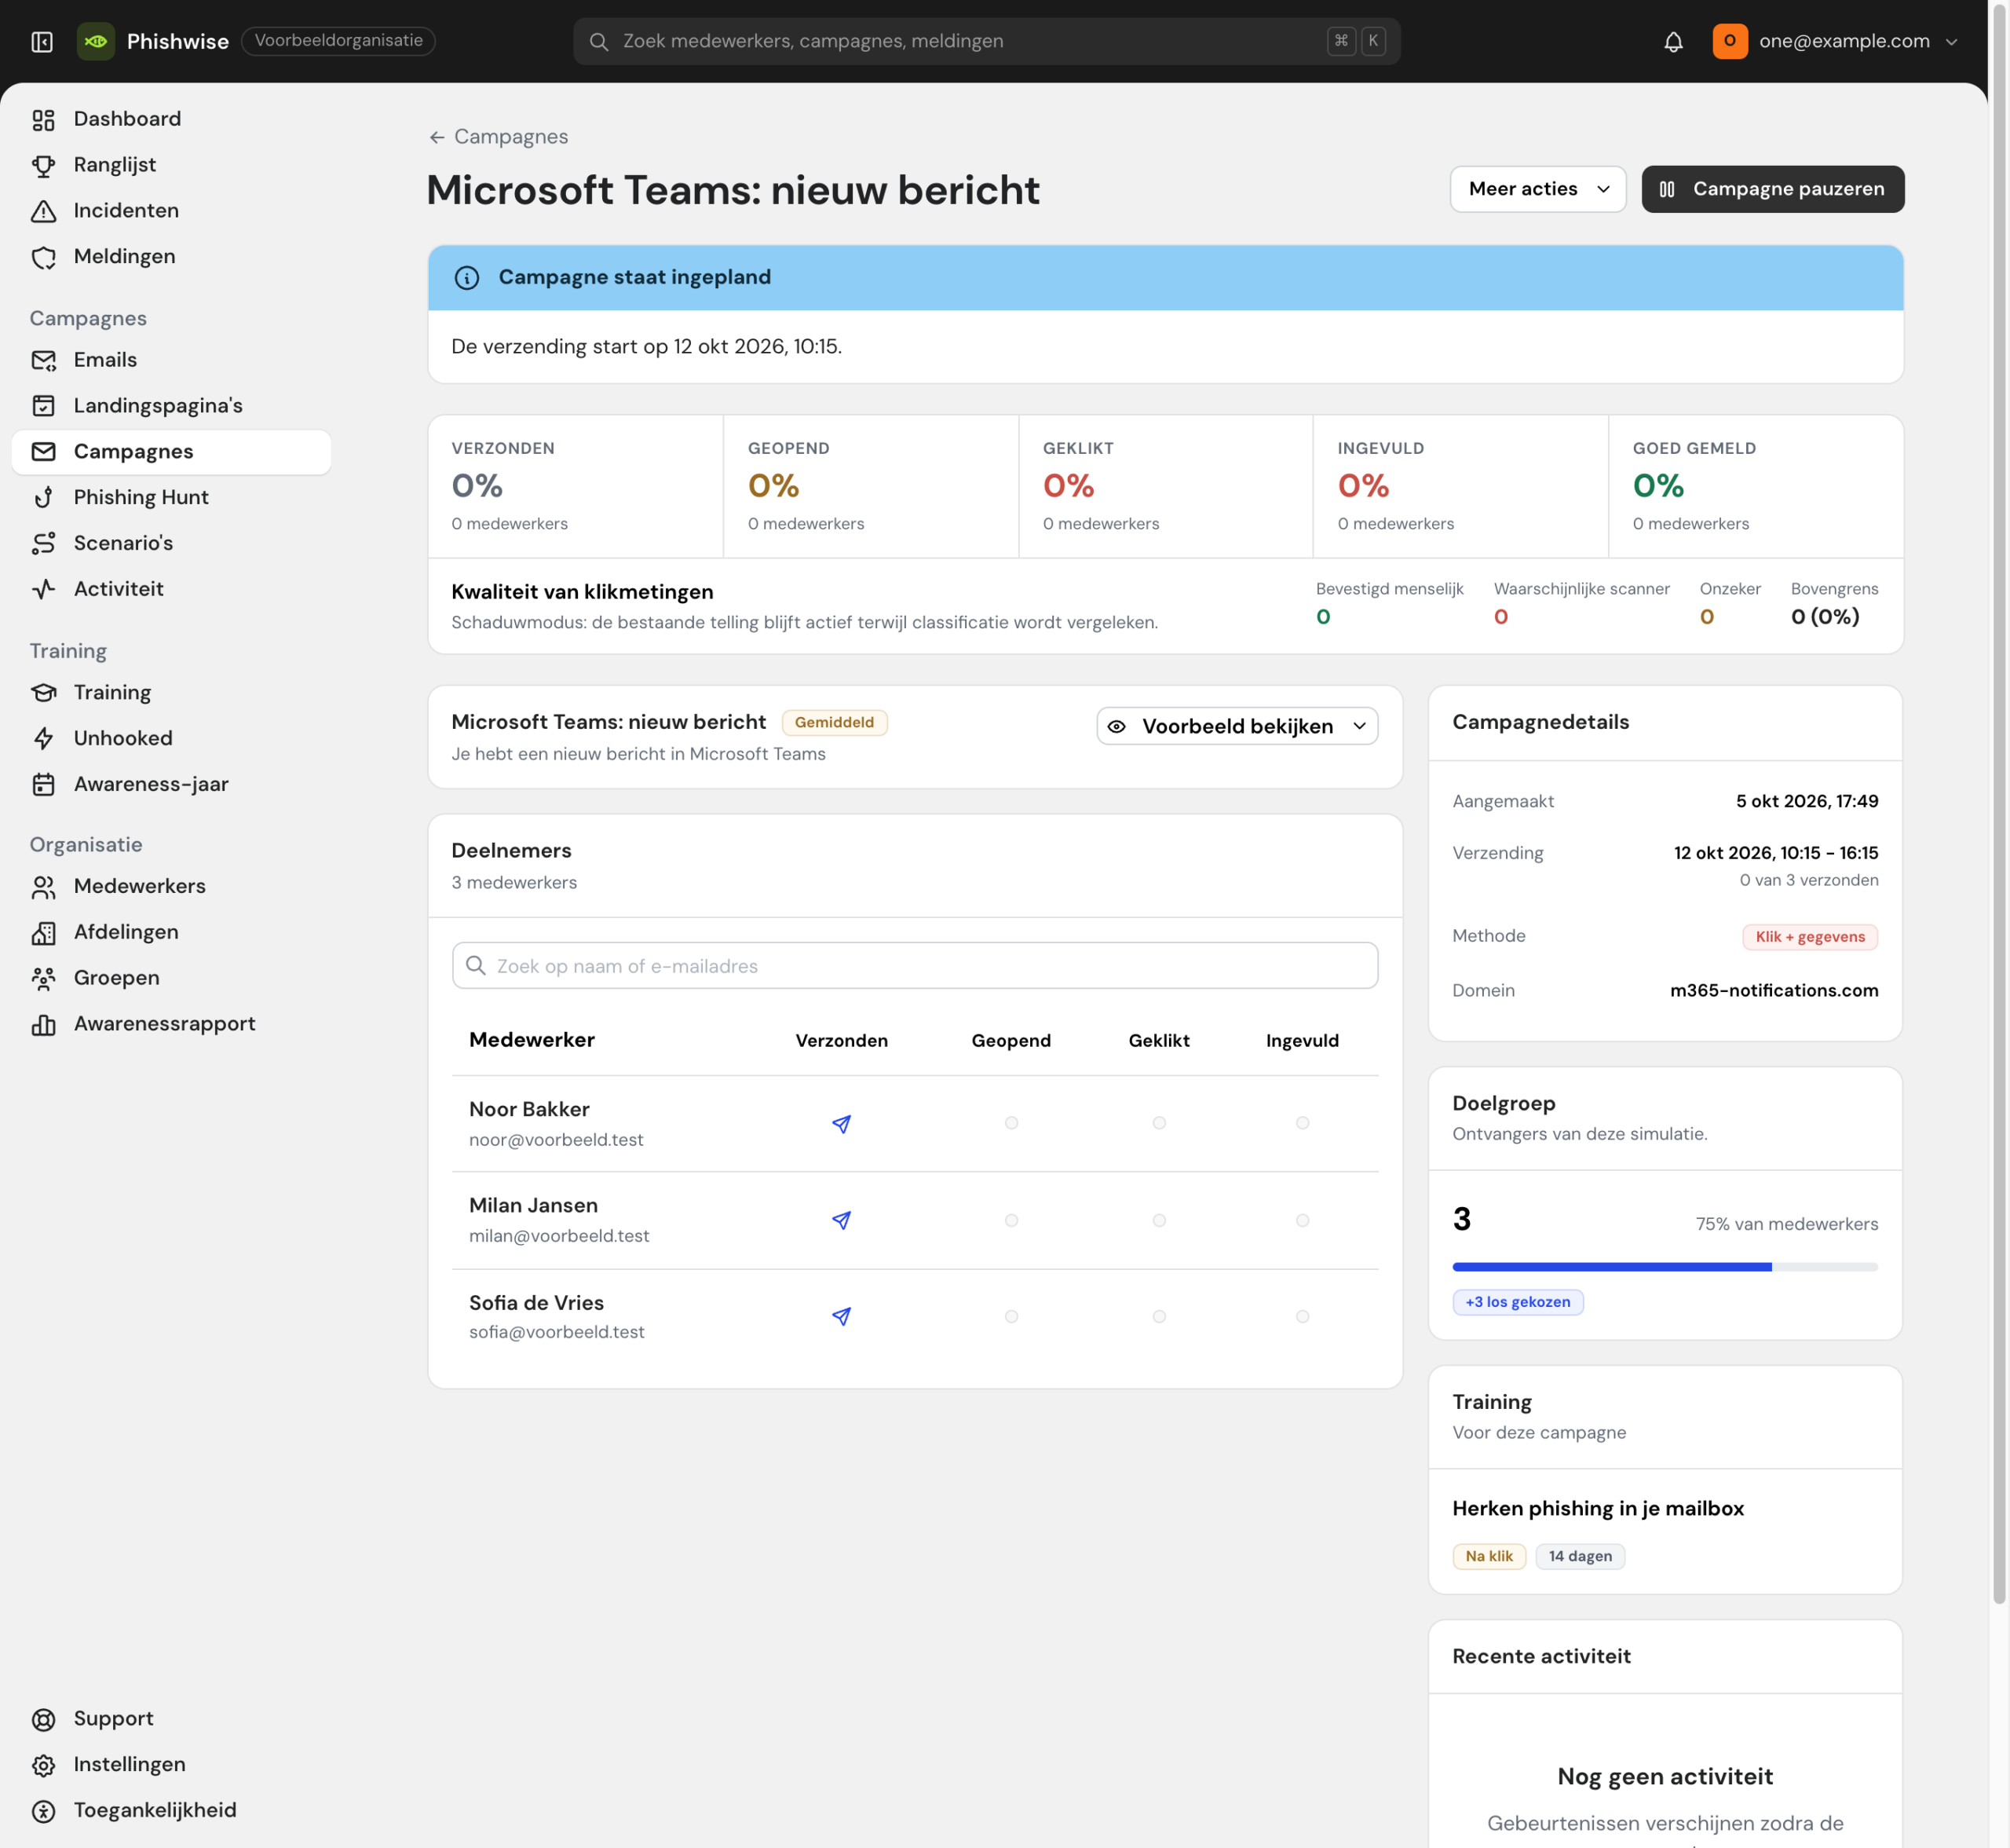This screenshot has height=1848, width=2010.
Task: Open Afdelingen building icon
Action: [43, 932]
